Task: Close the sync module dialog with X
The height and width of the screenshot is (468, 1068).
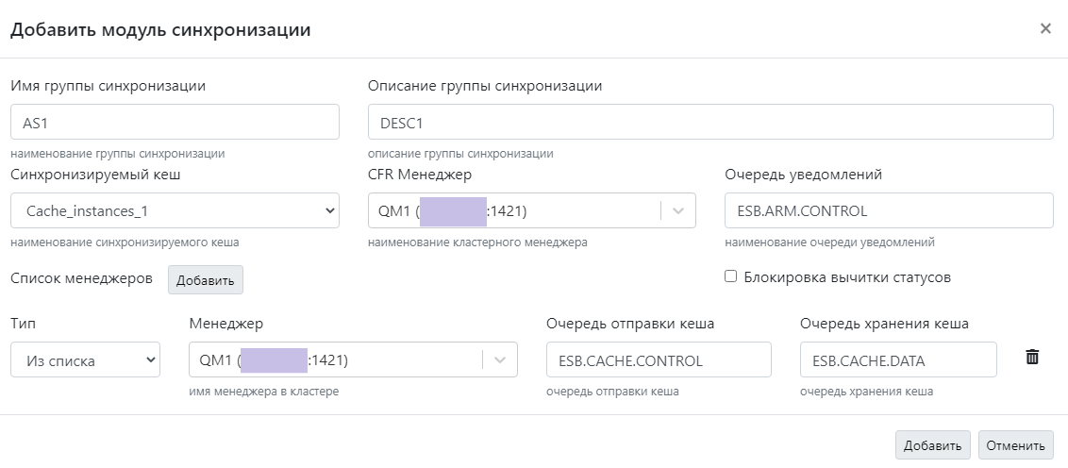Action: click(1045, 28)
